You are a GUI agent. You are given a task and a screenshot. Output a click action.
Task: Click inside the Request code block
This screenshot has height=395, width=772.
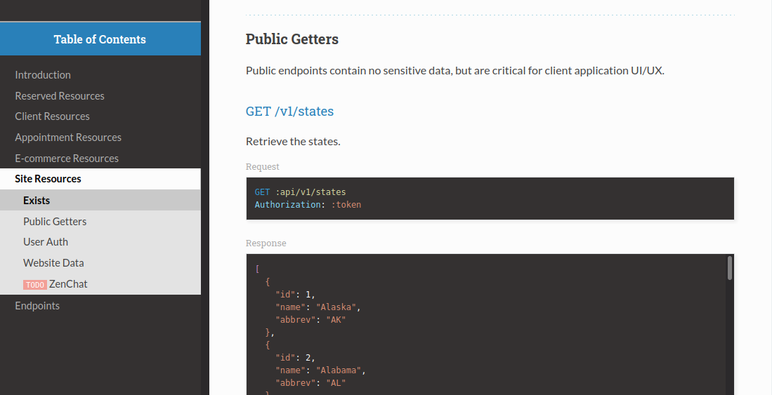[490, 199]
